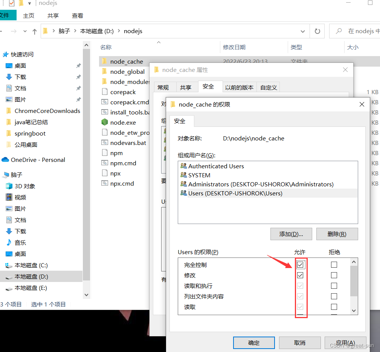Click the Up directory arrow icon
This screenshot has width=380, height=352.
pyautogui.click(x=35, y=32)
